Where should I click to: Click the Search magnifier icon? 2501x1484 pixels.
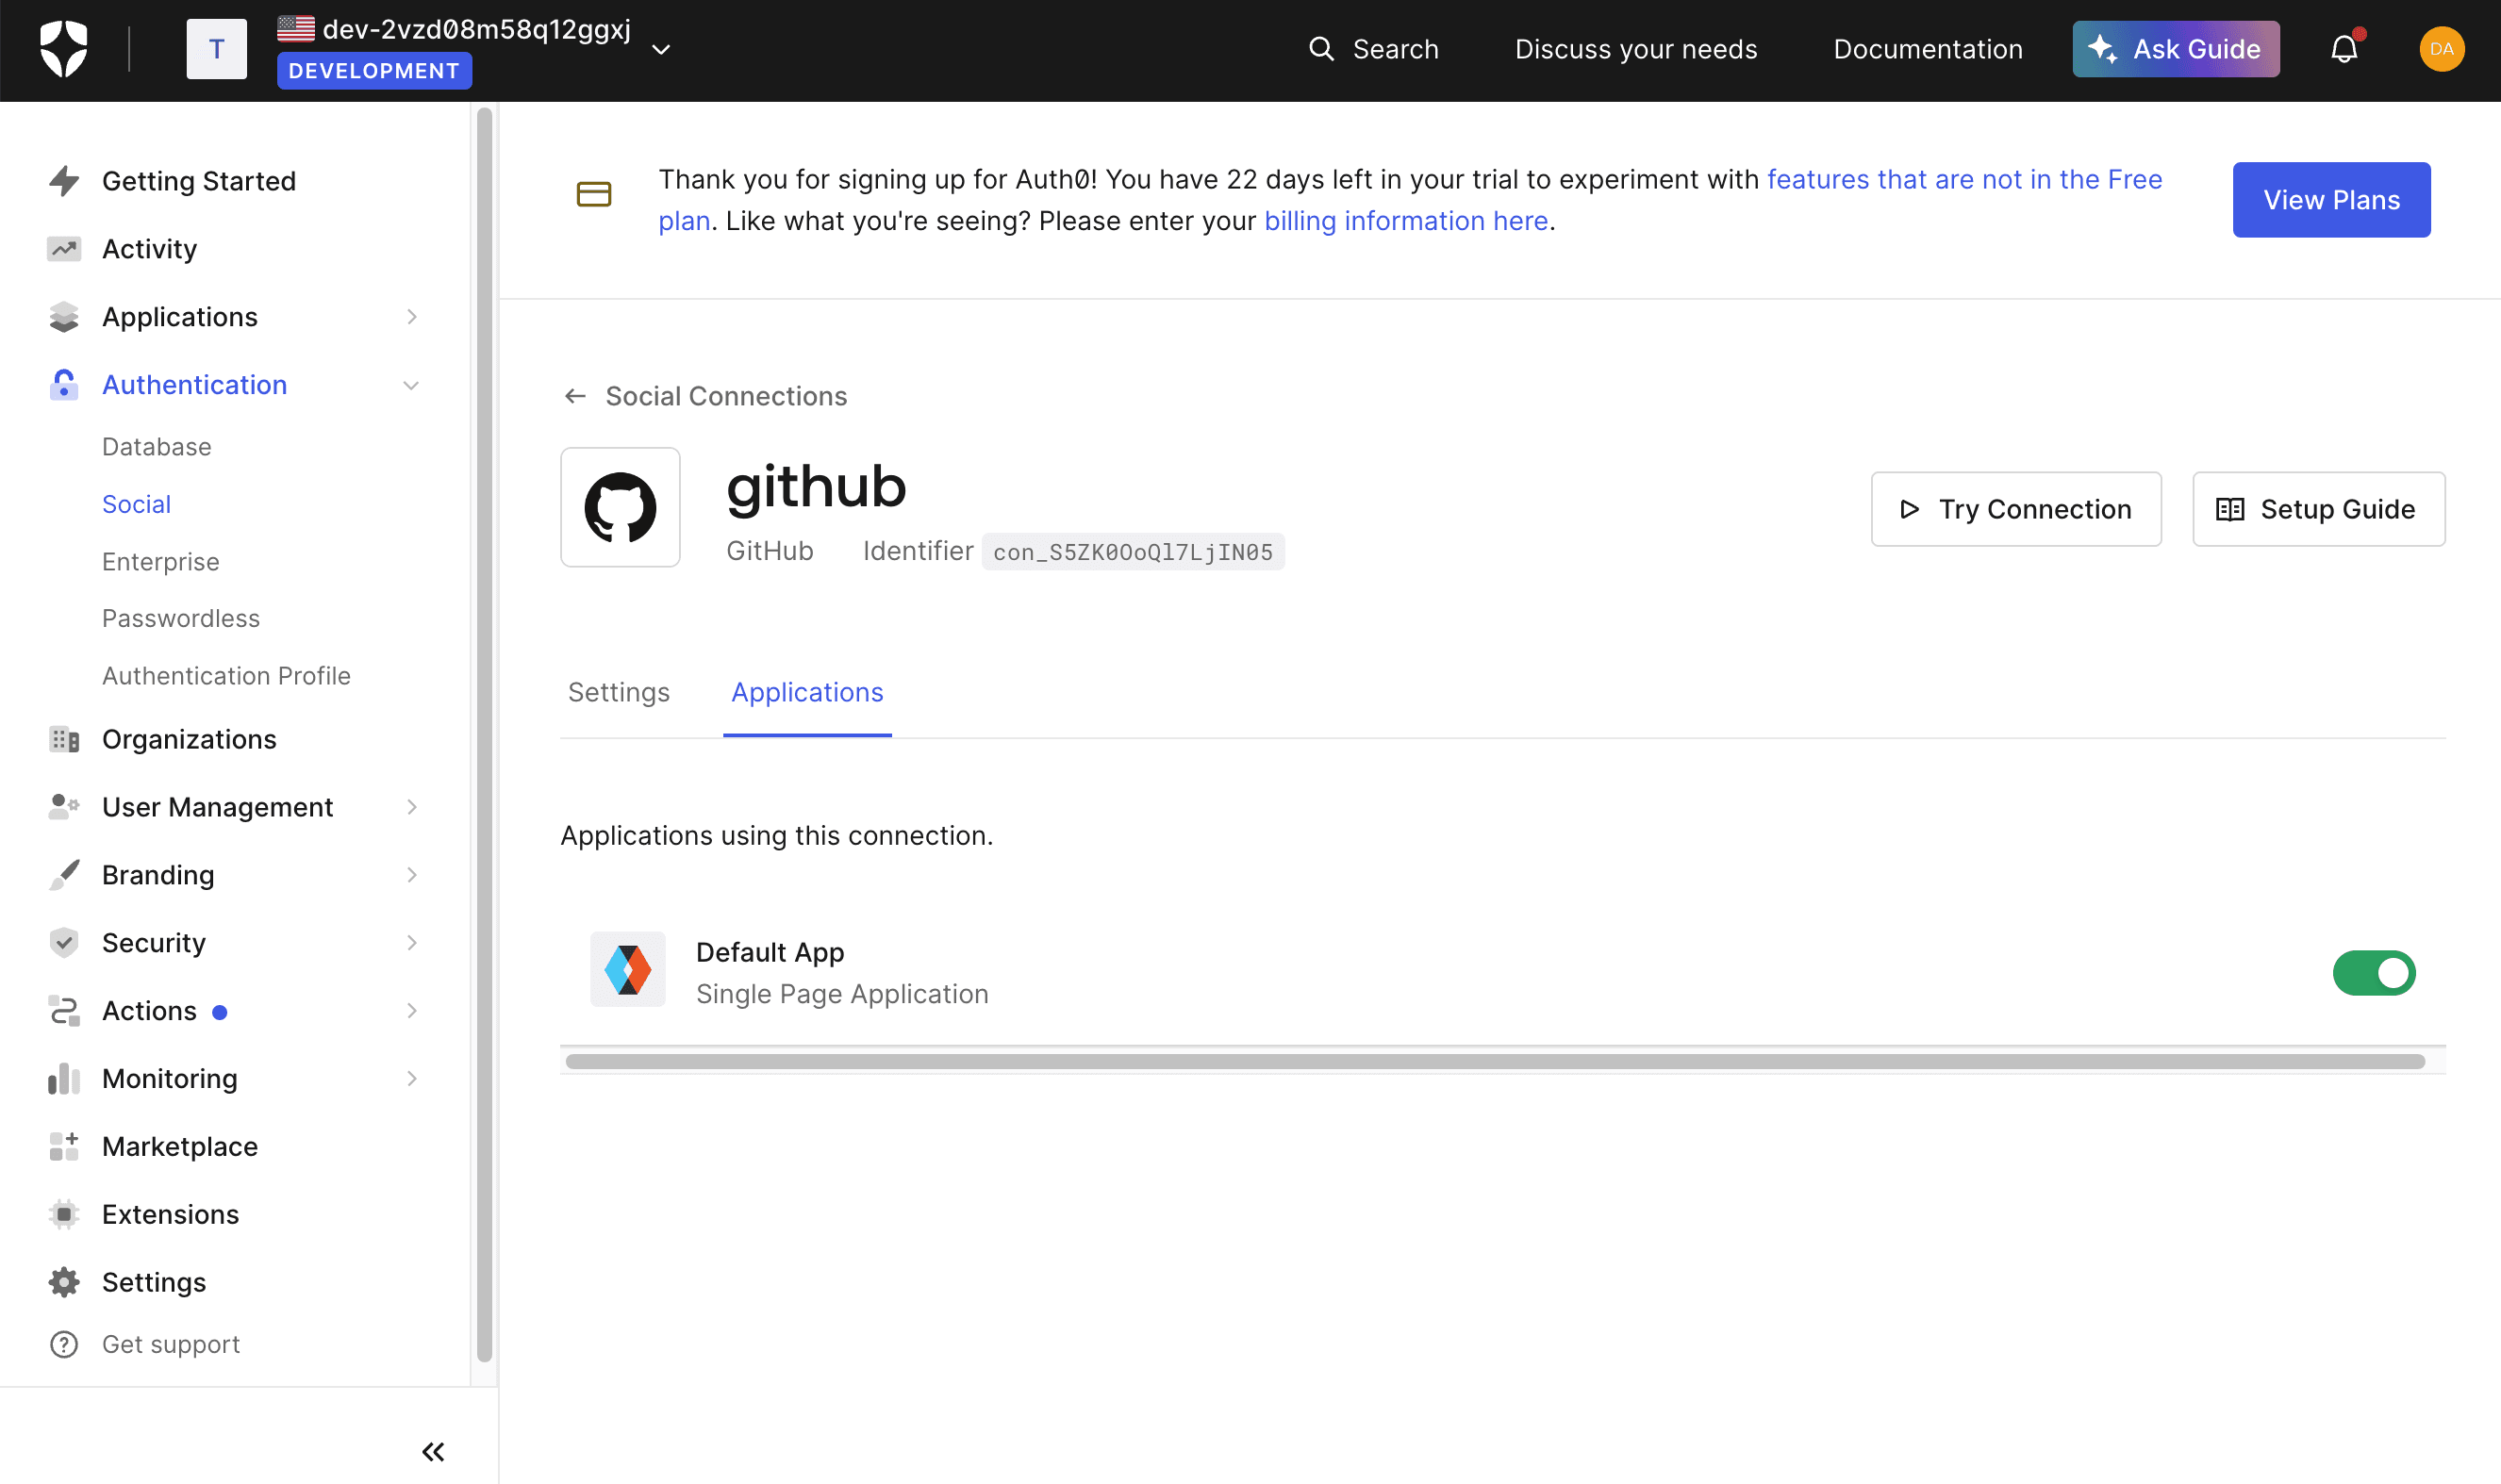[1320, 48]
